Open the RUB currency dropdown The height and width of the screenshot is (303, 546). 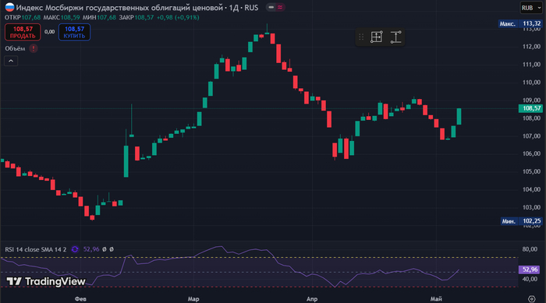point(531,8)
